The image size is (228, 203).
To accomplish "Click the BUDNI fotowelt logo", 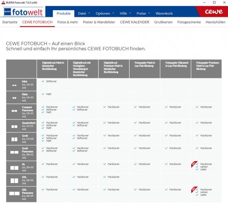I will click(x=23, y=12).
